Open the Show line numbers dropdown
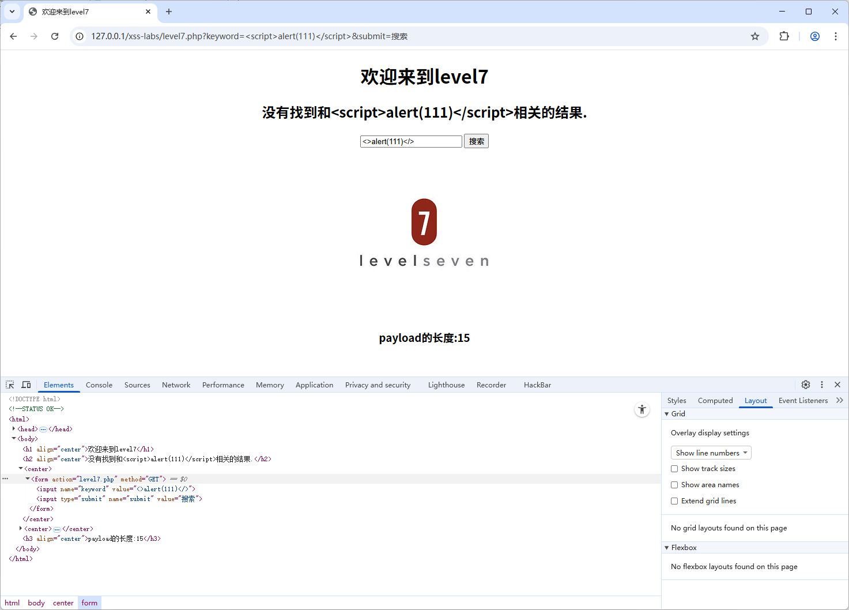Screen dimensions: 849x610 [711, 453]
